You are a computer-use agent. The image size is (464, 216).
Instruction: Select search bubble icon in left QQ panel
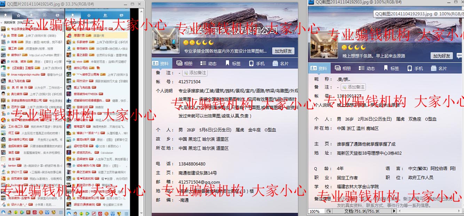click(x=44, y=16)
